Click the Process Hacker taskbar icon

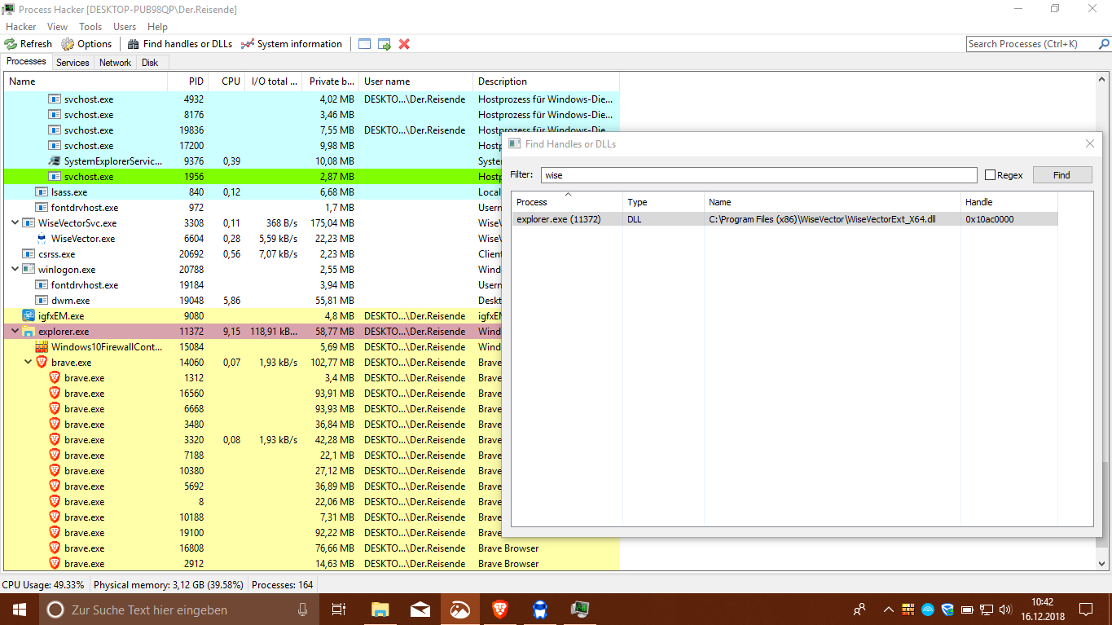579,610
